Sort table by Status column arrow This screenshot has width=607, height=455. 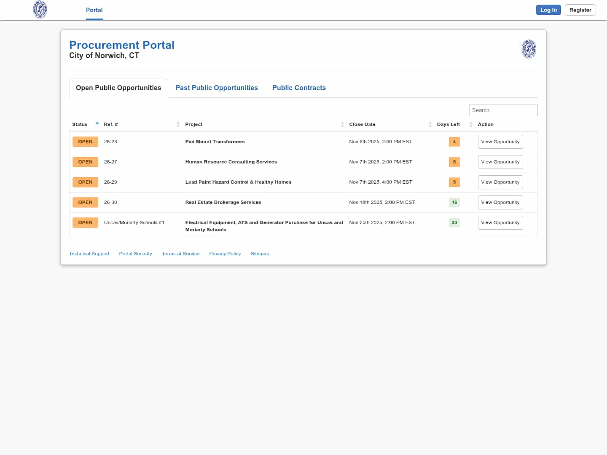pos(97,123)
